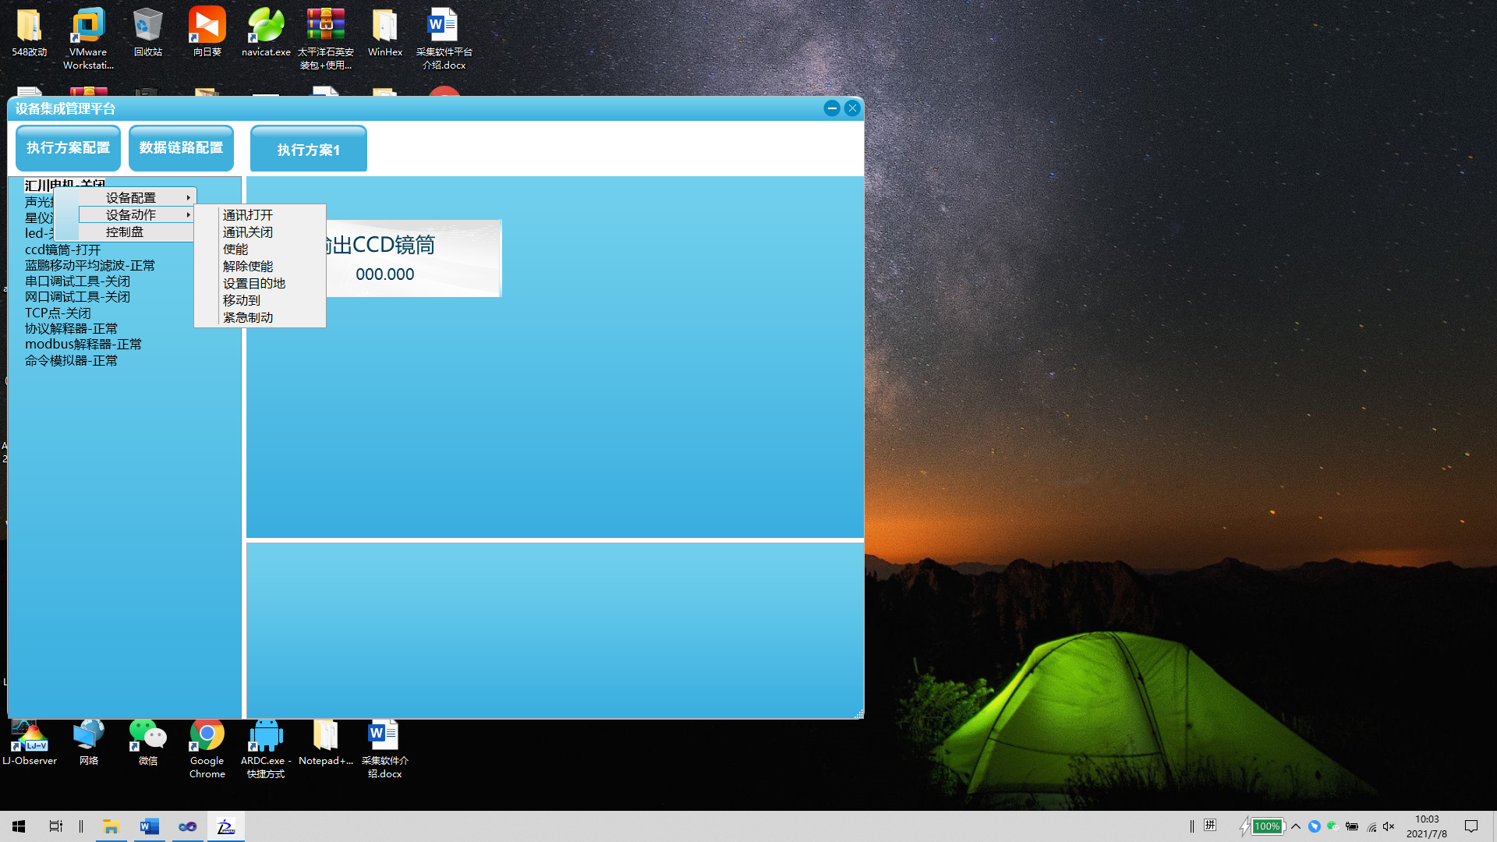Click the Word icon in the taskbar
The image size is (1497, 842).
[x=149, y=826]
